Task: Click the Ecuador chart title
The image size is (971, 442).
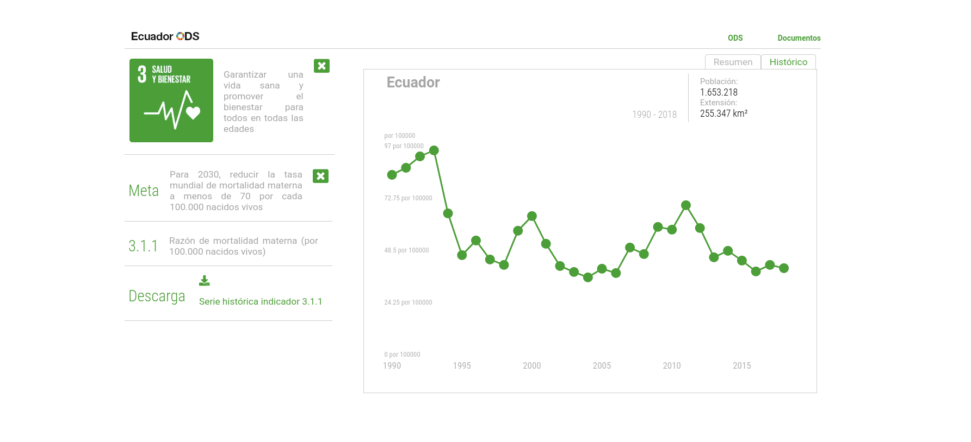Action: click(x=413, y=83)
